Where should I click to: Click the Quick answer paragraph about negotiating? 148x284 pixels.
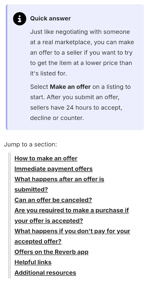point(82,53)
